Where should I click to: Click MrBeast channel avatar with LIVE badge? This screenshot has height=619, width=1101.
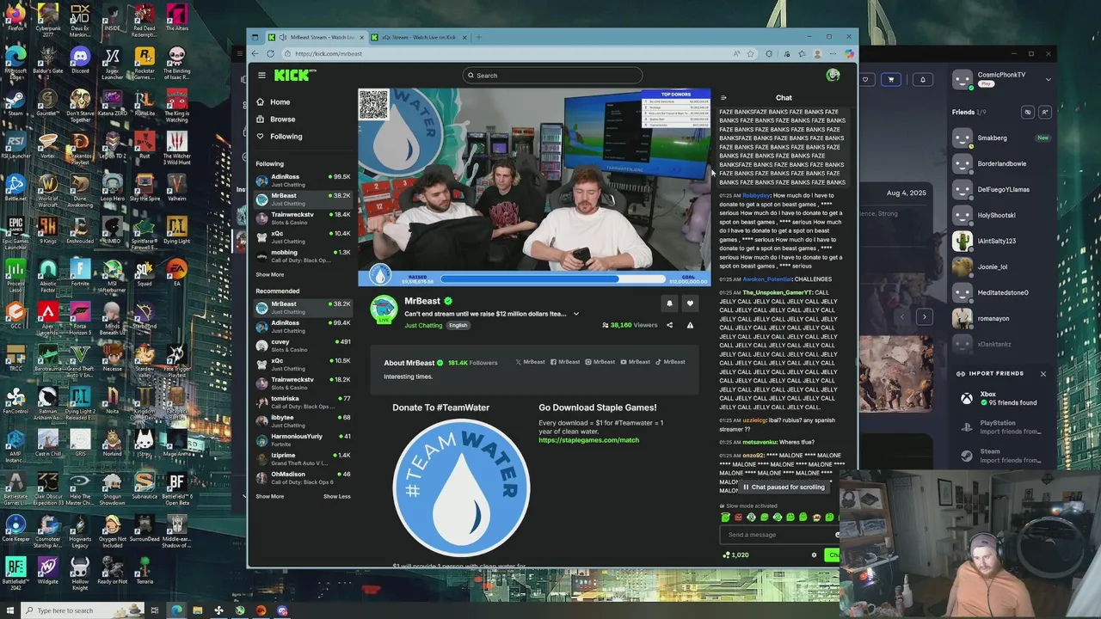coord(384,309)
